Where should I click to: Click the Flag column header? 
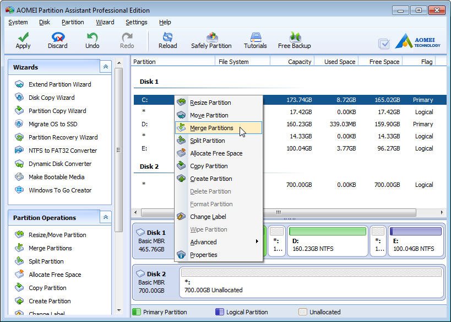[419, 62]
